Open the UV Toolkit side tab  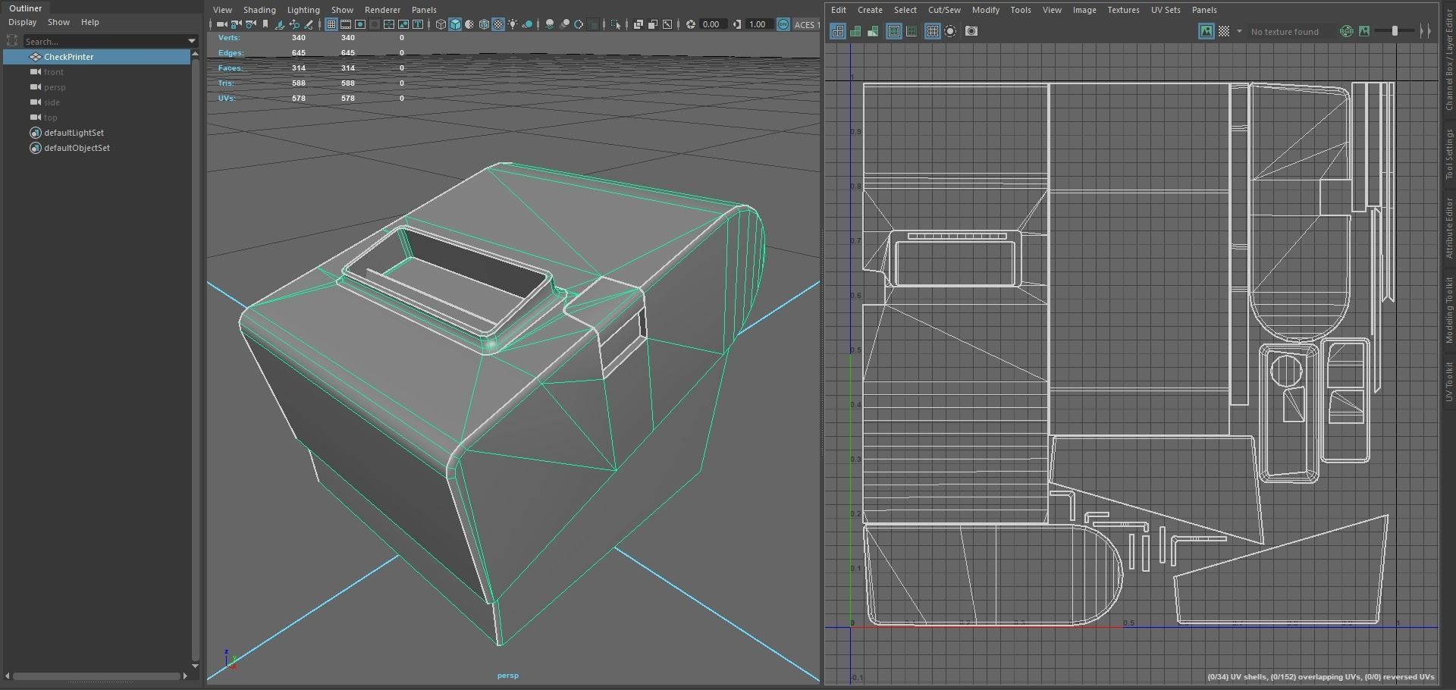pos(1448,381)
